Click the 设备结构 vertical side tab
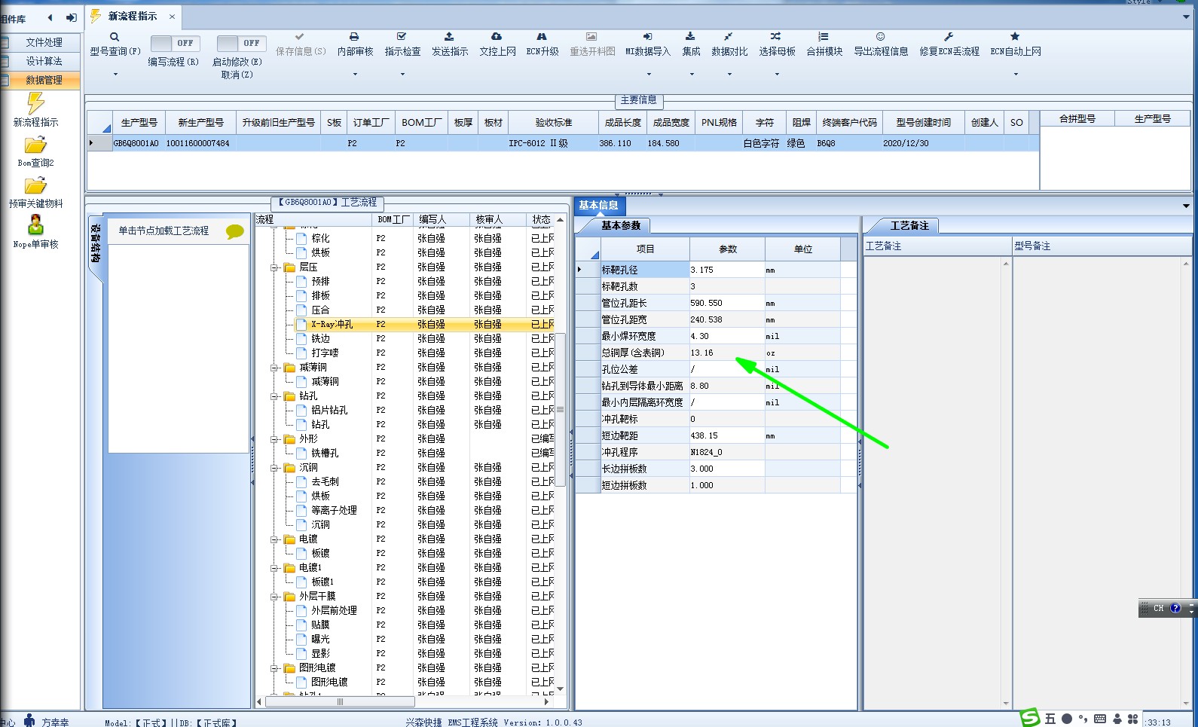Image resolution: width=1198 pixels, height=727 pixels. click(x=96, y=245)
